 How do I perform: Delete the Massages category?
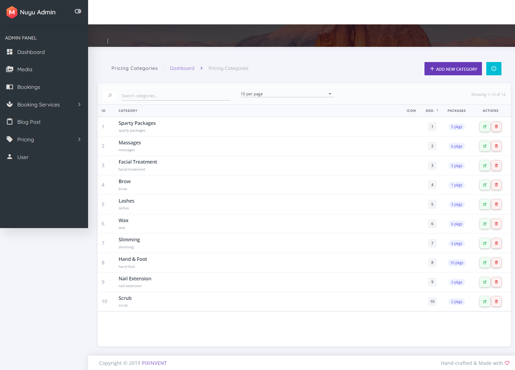(x=496, y=146)
